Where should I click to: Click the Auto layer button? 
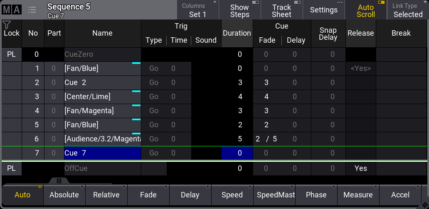[x=22, y=195]
